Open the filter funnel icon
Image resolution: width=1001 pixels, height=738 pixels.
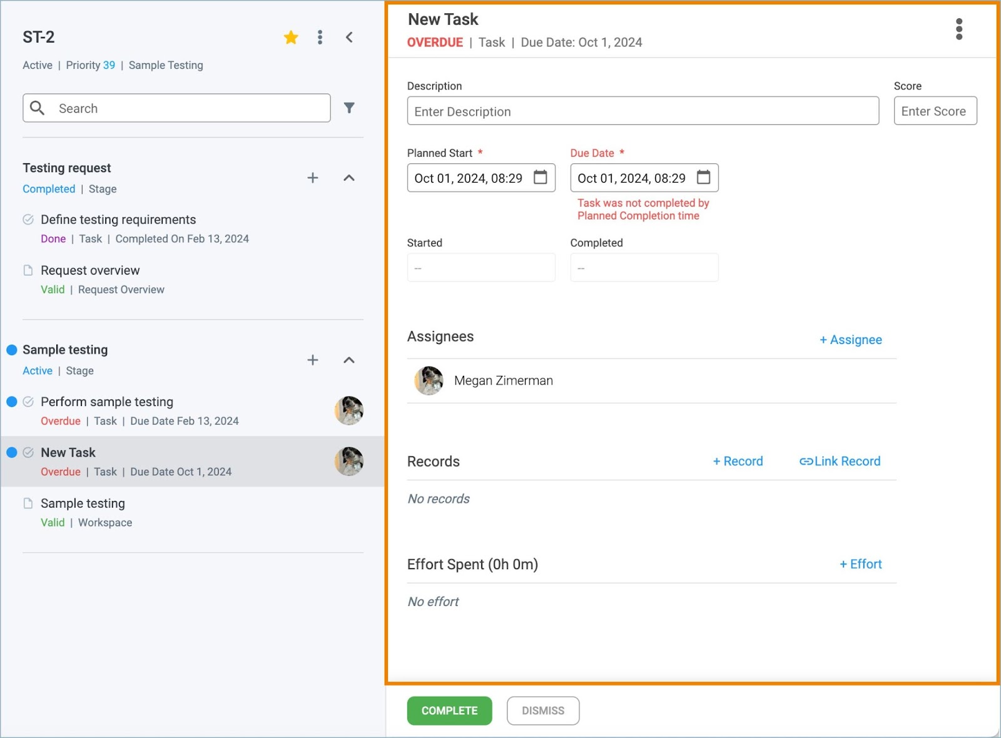click(x=349, y=108)
